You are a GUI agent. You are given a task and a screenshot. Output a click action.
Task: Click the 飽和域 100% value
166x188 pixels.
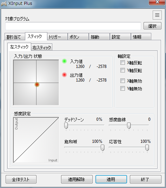pyautogui.click(x=97, y=141)
